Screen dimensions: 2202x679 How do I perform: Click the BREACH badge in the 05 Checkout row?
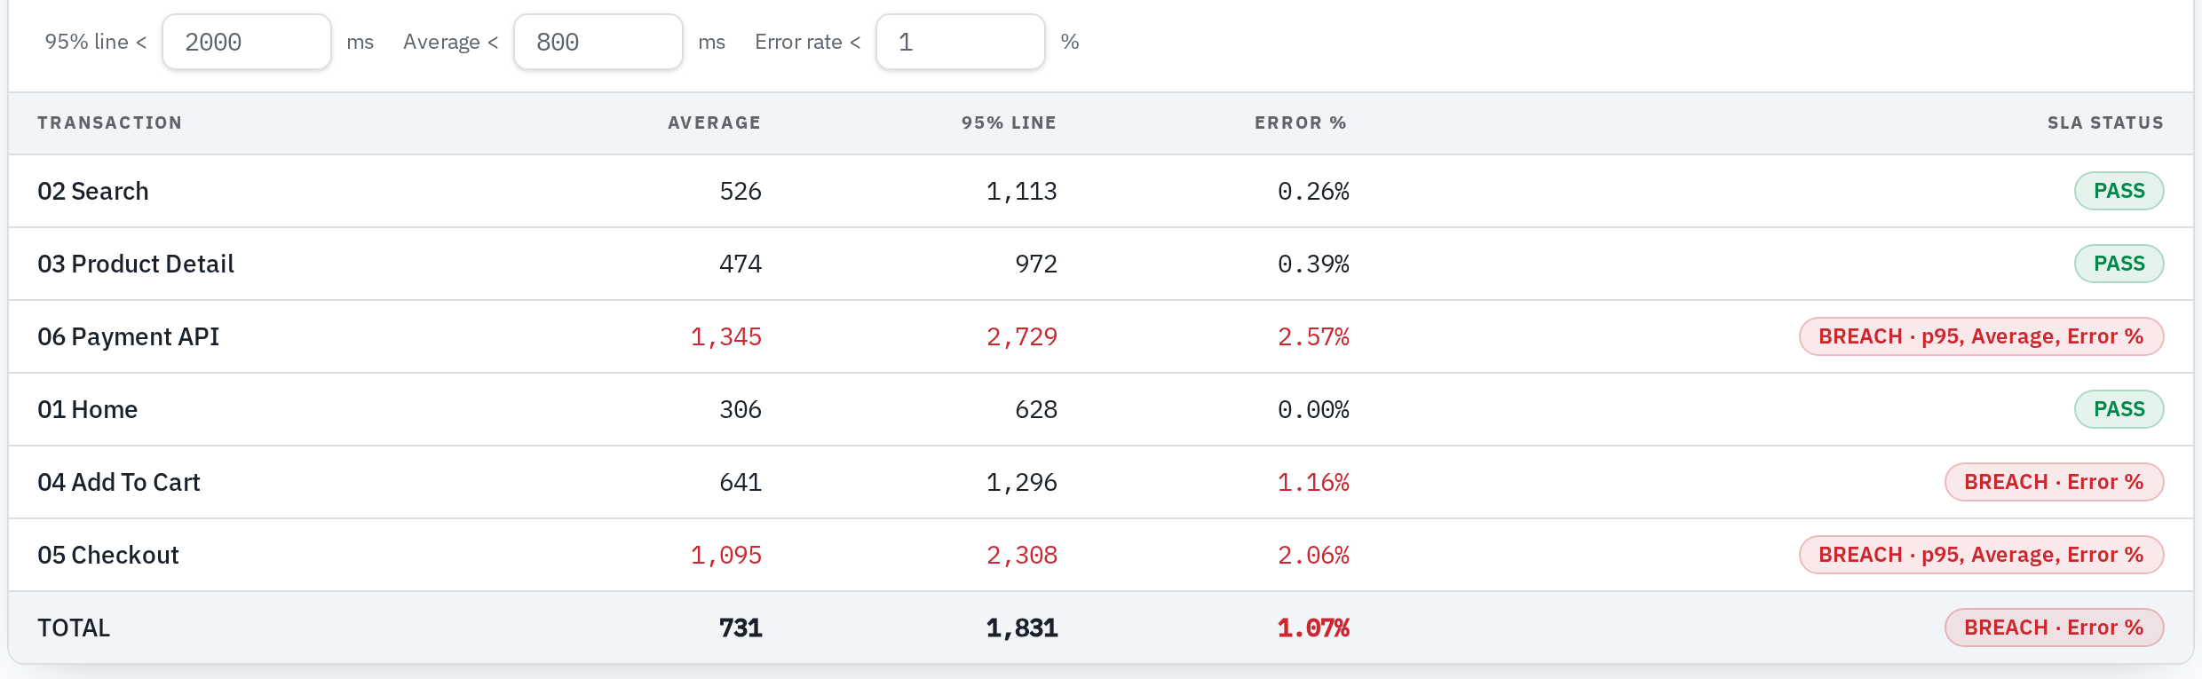1982,555
